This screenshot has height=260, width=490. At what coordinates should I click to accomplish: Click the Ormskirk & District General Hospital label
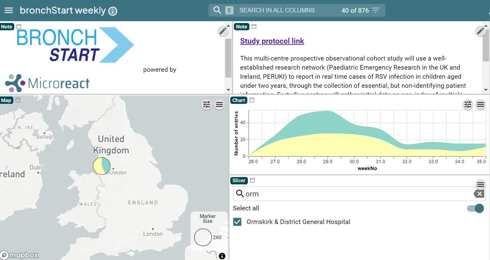[298, 222]
